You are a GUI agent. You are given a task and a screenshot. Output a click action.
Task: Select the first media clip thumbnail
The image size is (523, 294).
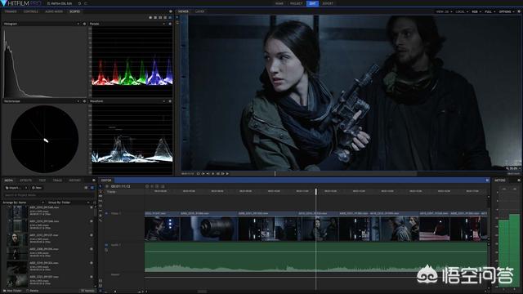17,212
